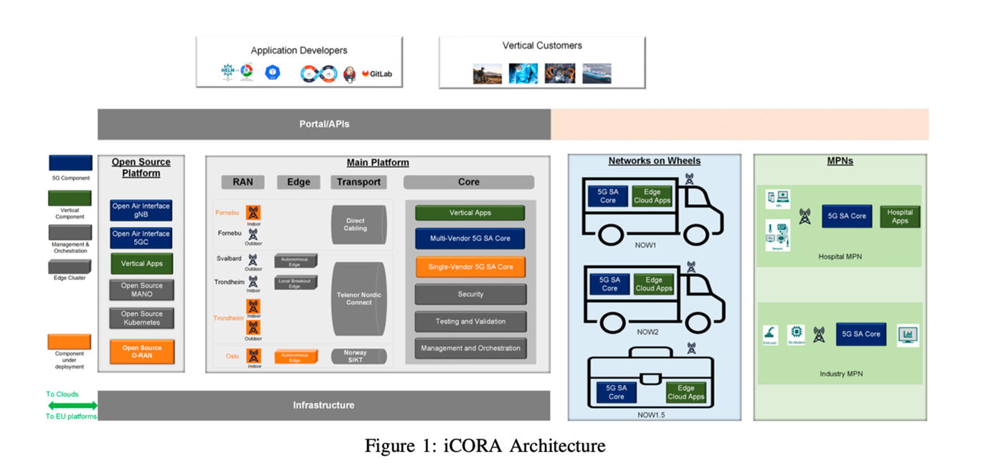
Task: Click the Open Source O-RAN button
Action: pos(141,352)
